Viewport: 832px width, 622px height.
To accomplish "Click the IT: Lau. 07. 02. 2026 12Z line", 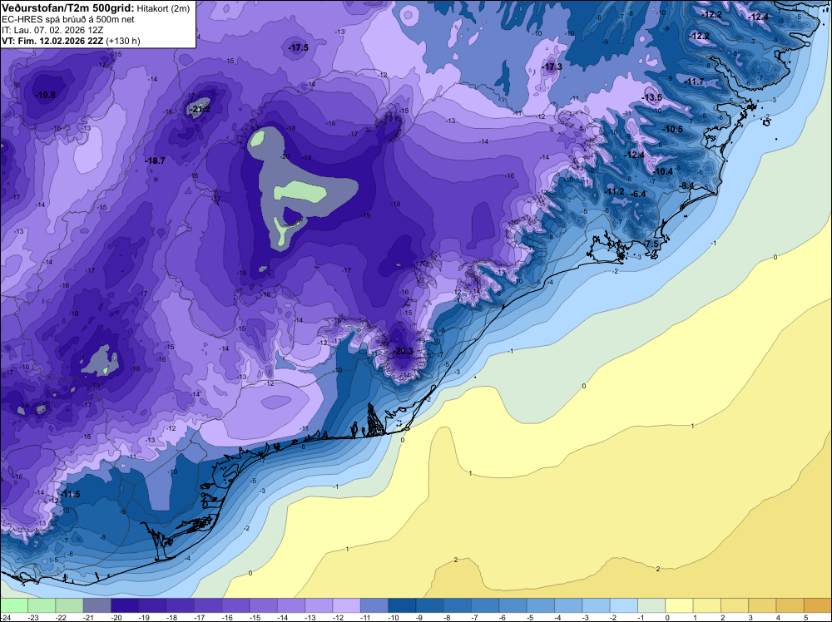I will [x=52, y=30].
